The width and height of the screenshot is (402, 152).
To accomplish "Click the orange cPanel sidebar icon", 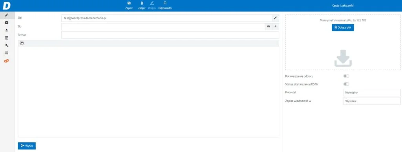I will point(6,61).
